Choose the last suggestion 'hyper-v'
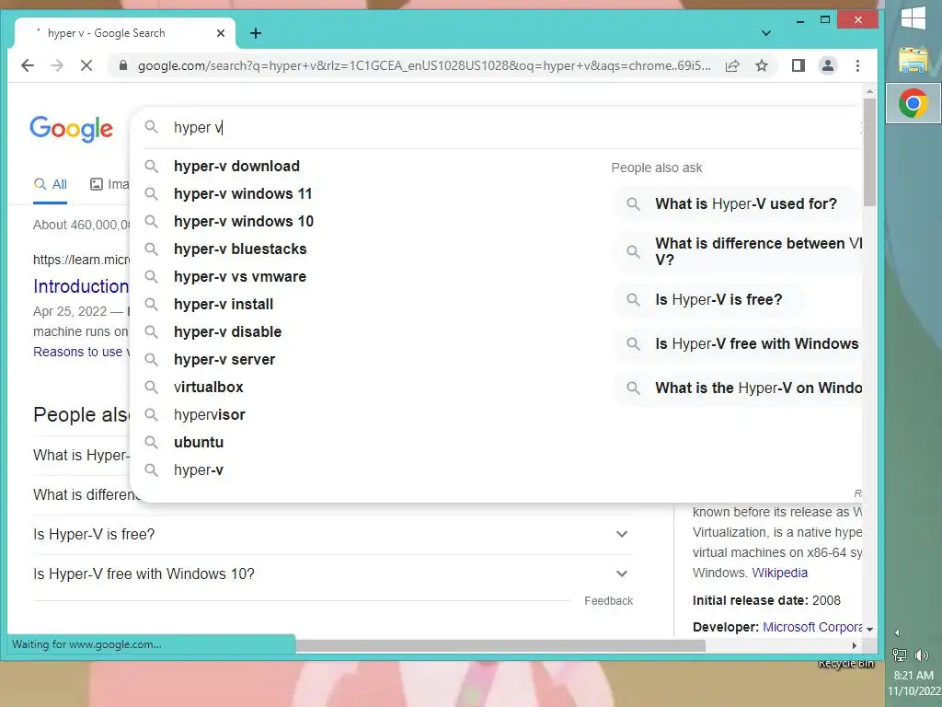This screenshot has width=942, height=707. pyautogui.click(x=199, y=470)
